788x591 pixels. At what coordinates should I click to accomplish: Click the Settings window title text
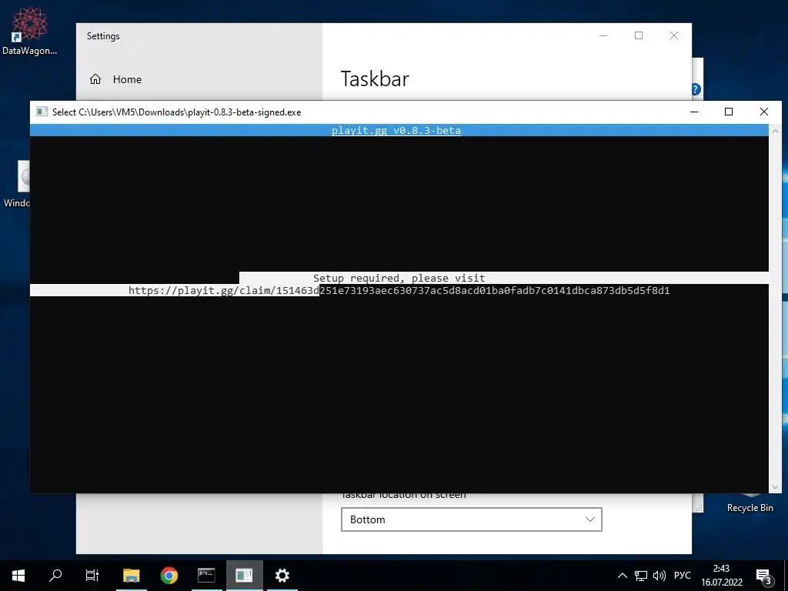click(103, 36)
